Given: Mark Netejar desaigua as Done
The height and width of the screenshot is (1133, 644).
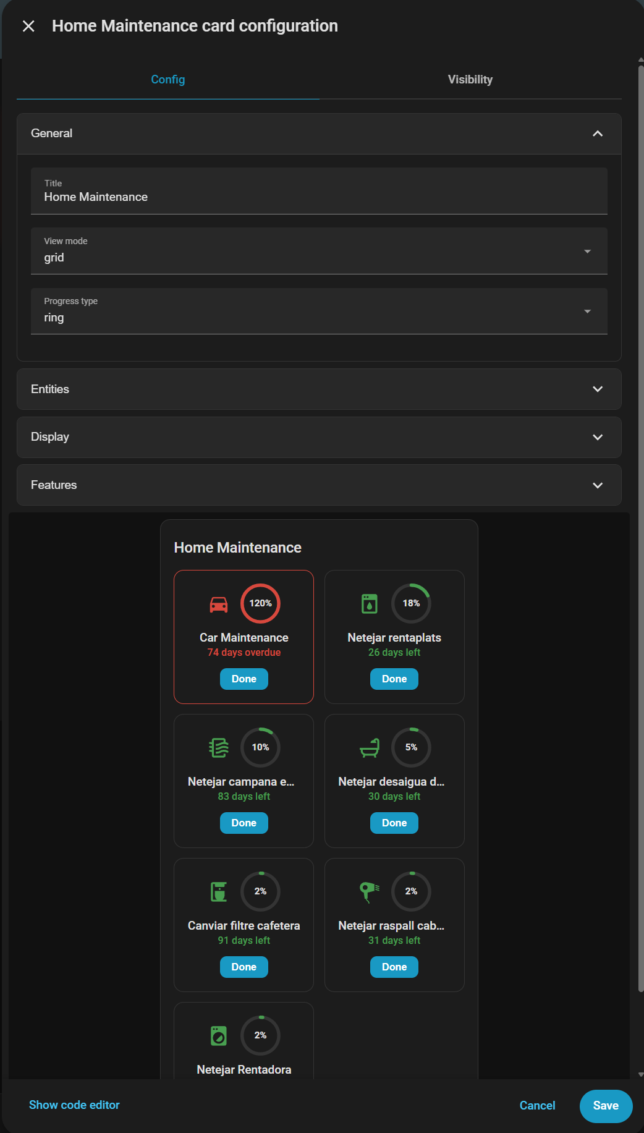Looking at the screenshot, I should [394, 823].
